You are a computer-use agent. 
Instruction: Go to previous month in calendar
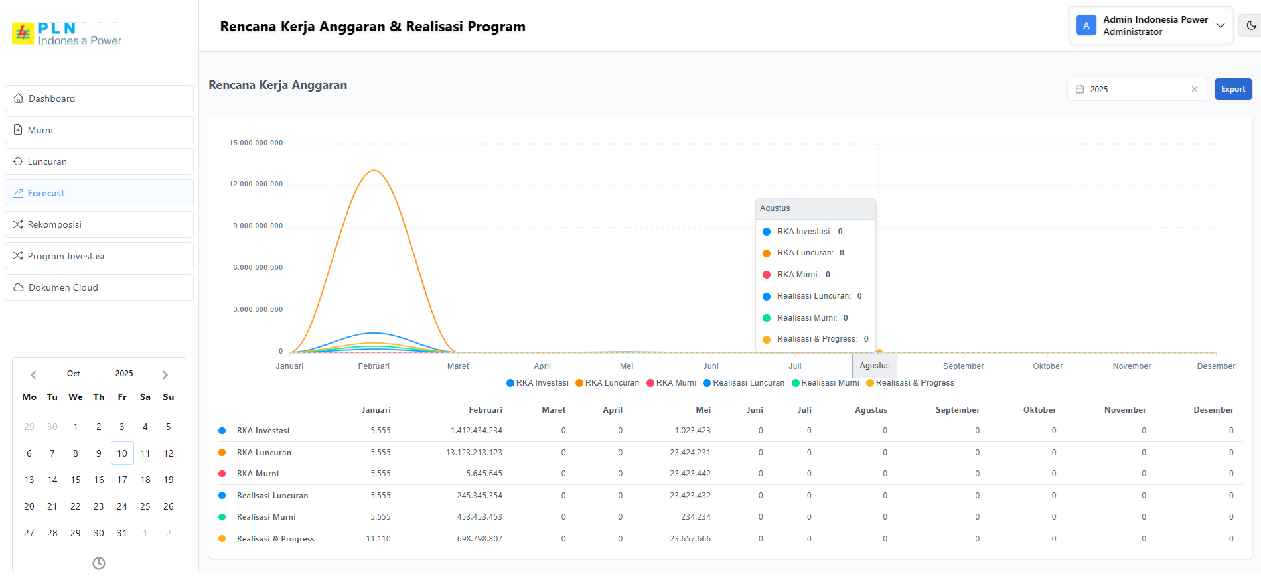[x=33, y=374]
